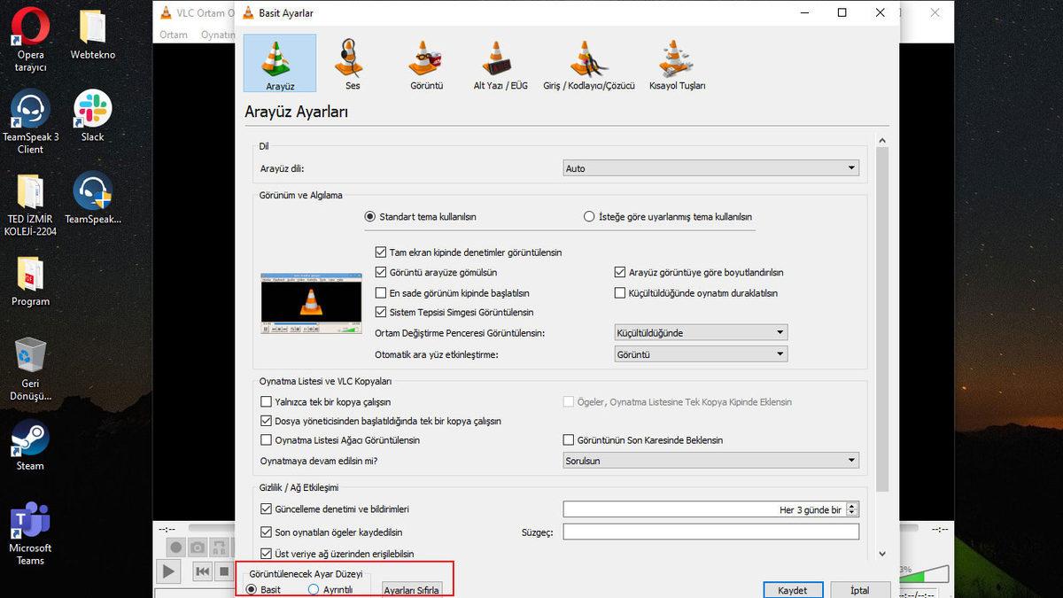Screen dimensions: 1063x598
Task: Open the Ortam menu in VLC
Action: pyautogui.click(x=174, y=34)
